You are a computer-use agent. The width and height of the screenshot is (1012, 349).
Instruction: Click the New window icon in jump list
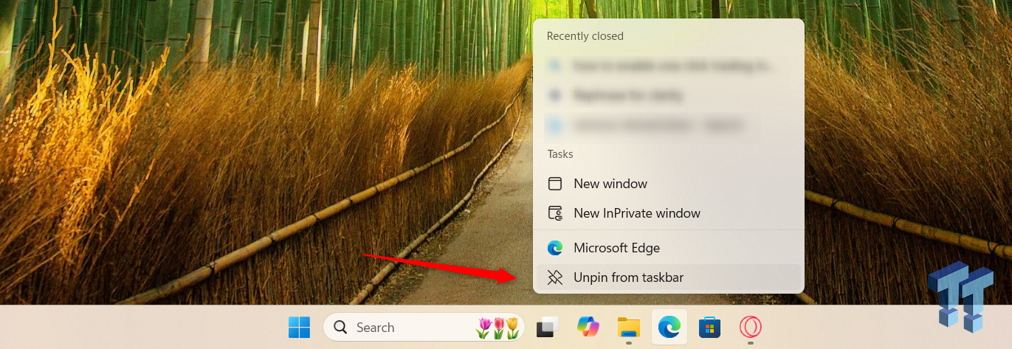pyautogui.click(x=554, y=184)
